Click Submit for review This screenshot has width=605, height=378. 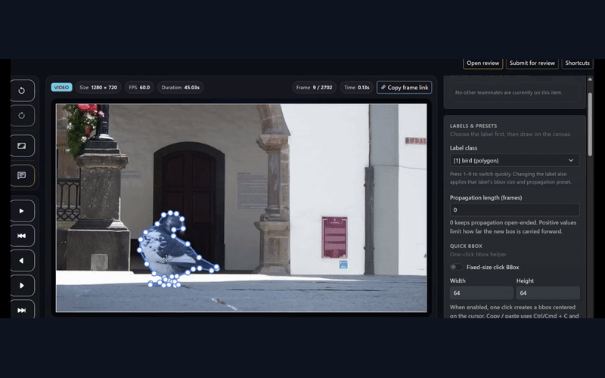point(532,63)
